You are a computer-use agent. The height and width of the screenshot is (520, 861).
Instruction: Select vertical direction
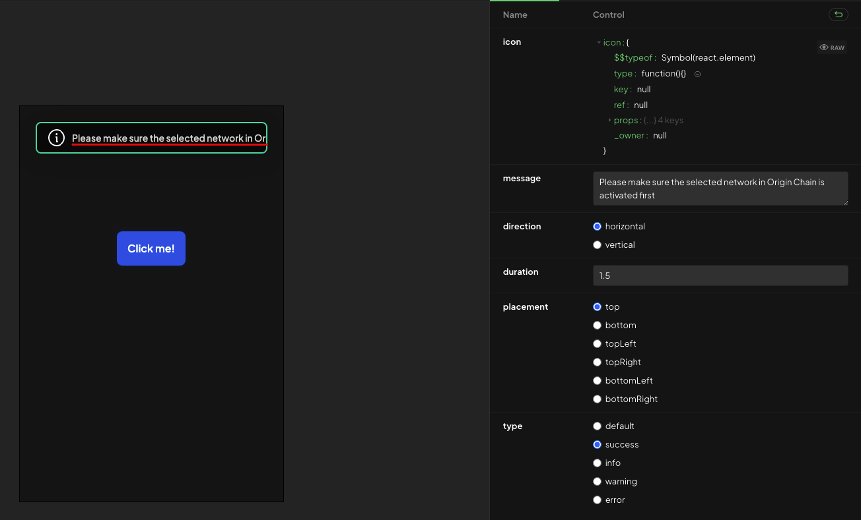pos(597,245)
